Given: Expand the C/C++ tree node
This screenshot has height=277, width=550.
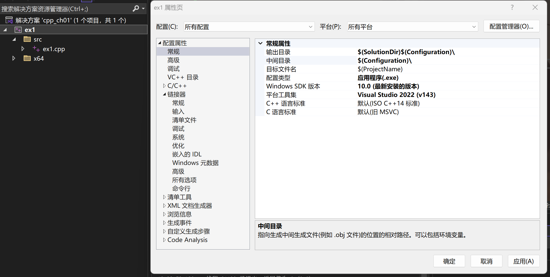Looking at the screenshot, I should (164, 86).
